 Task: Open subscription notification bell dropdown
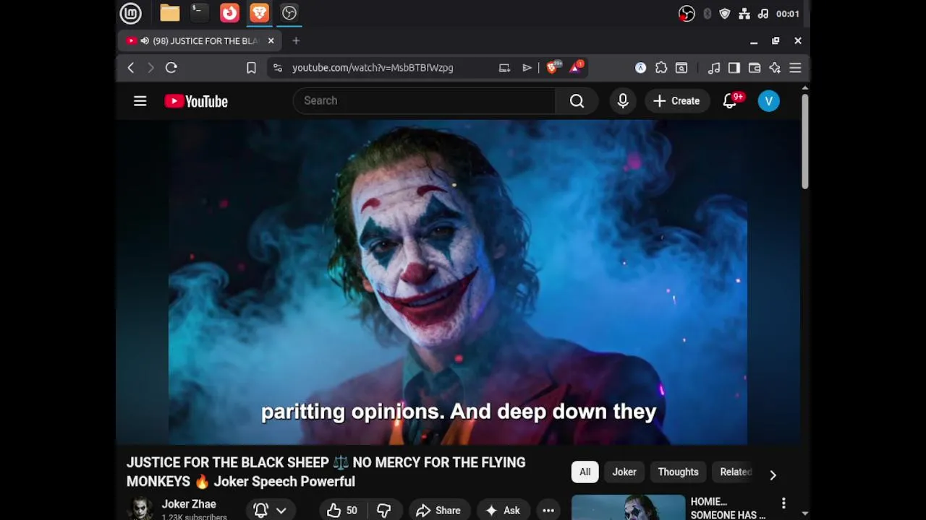point(270,511)
